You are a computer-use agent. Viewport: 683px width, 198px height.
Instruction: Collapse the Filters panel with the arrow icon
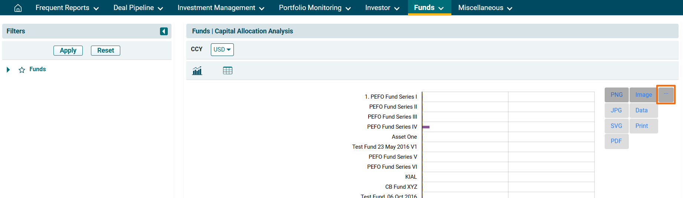tap(164, 31)
